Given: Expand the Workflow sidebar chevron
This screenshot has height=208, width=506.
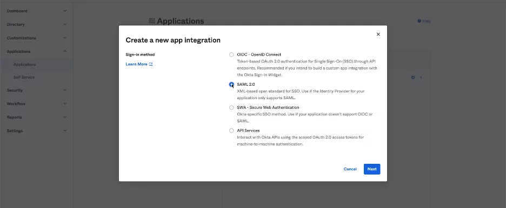Looking at the screenshot, I should coord(65,104).
